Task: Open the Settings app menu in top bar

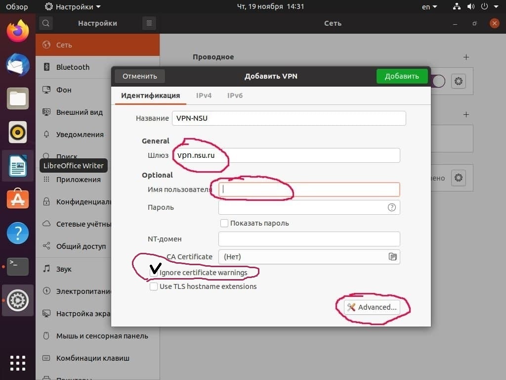Action: [x=73, y=7]
